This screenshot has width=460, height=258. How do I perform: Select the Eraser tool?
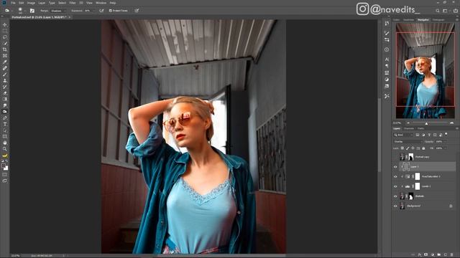point(5,93)
